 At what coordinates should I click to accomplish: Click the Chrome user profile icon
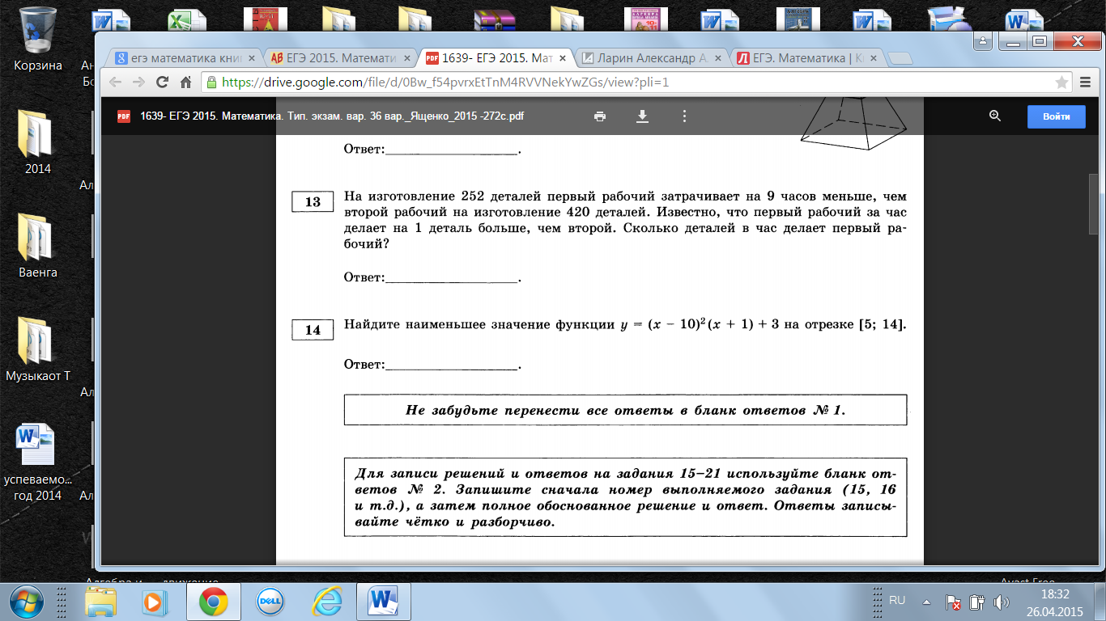(x=983, y=41)
